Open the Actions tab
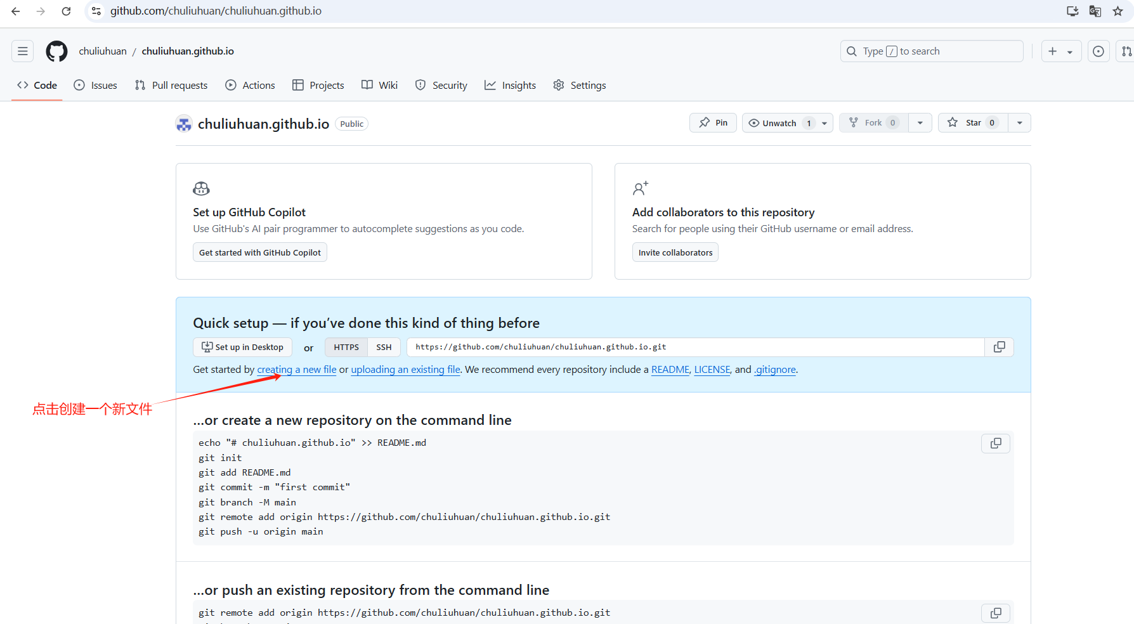 251,85
